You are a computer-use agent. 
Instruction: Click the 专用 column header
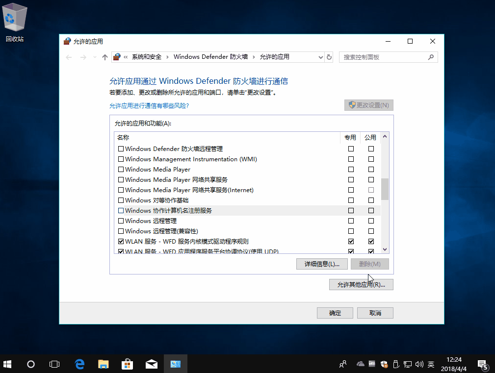tap(350, 137)
